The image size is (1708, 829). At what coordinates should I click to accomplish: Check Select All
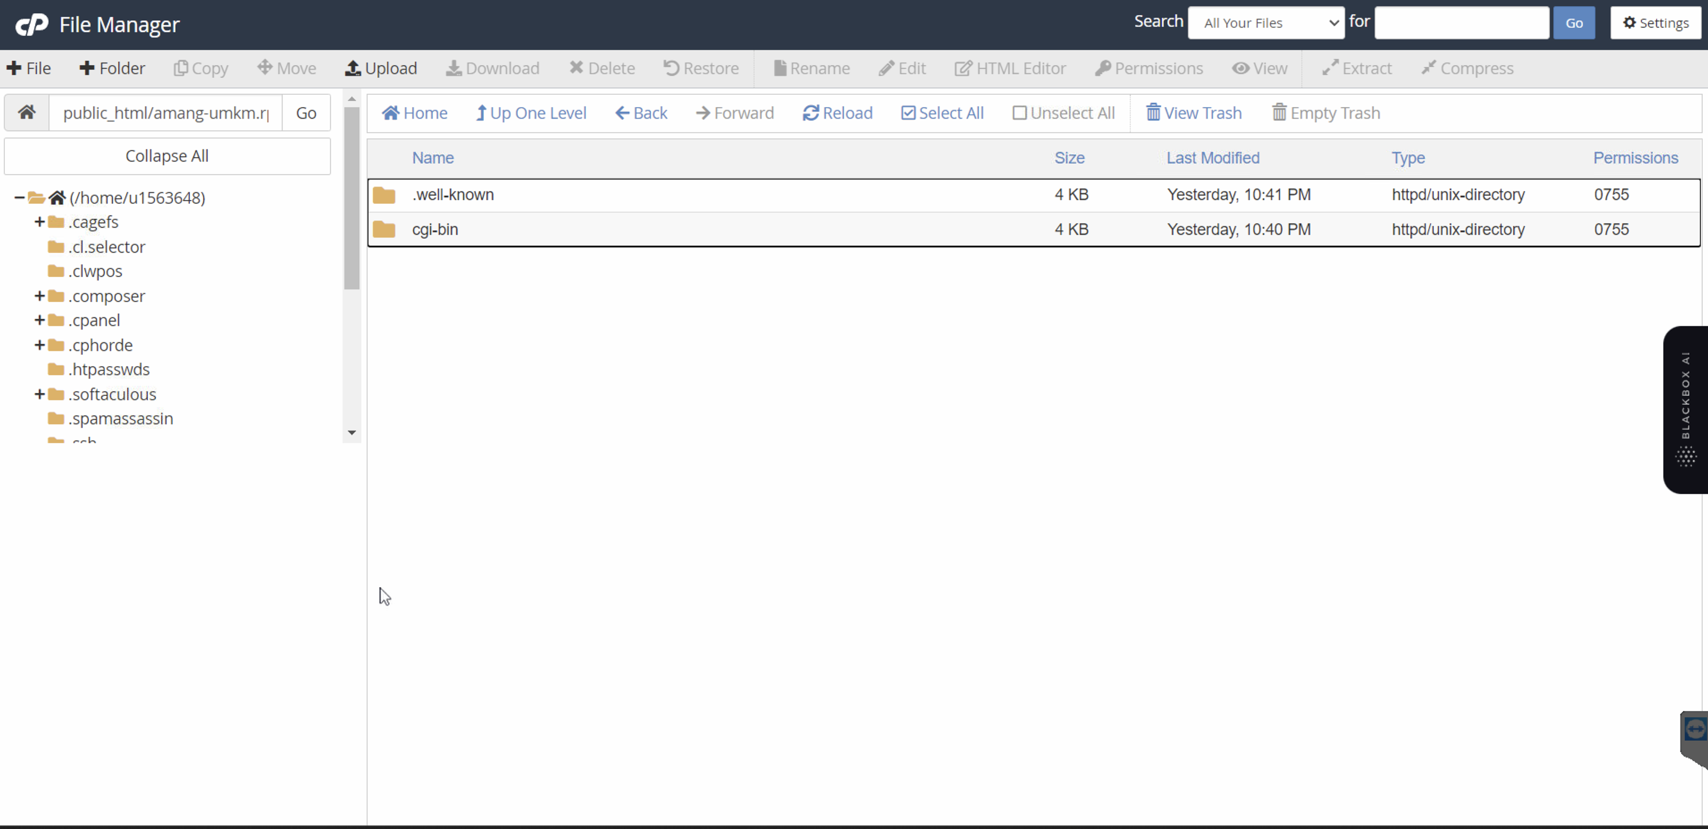click(x=942, y=113)
